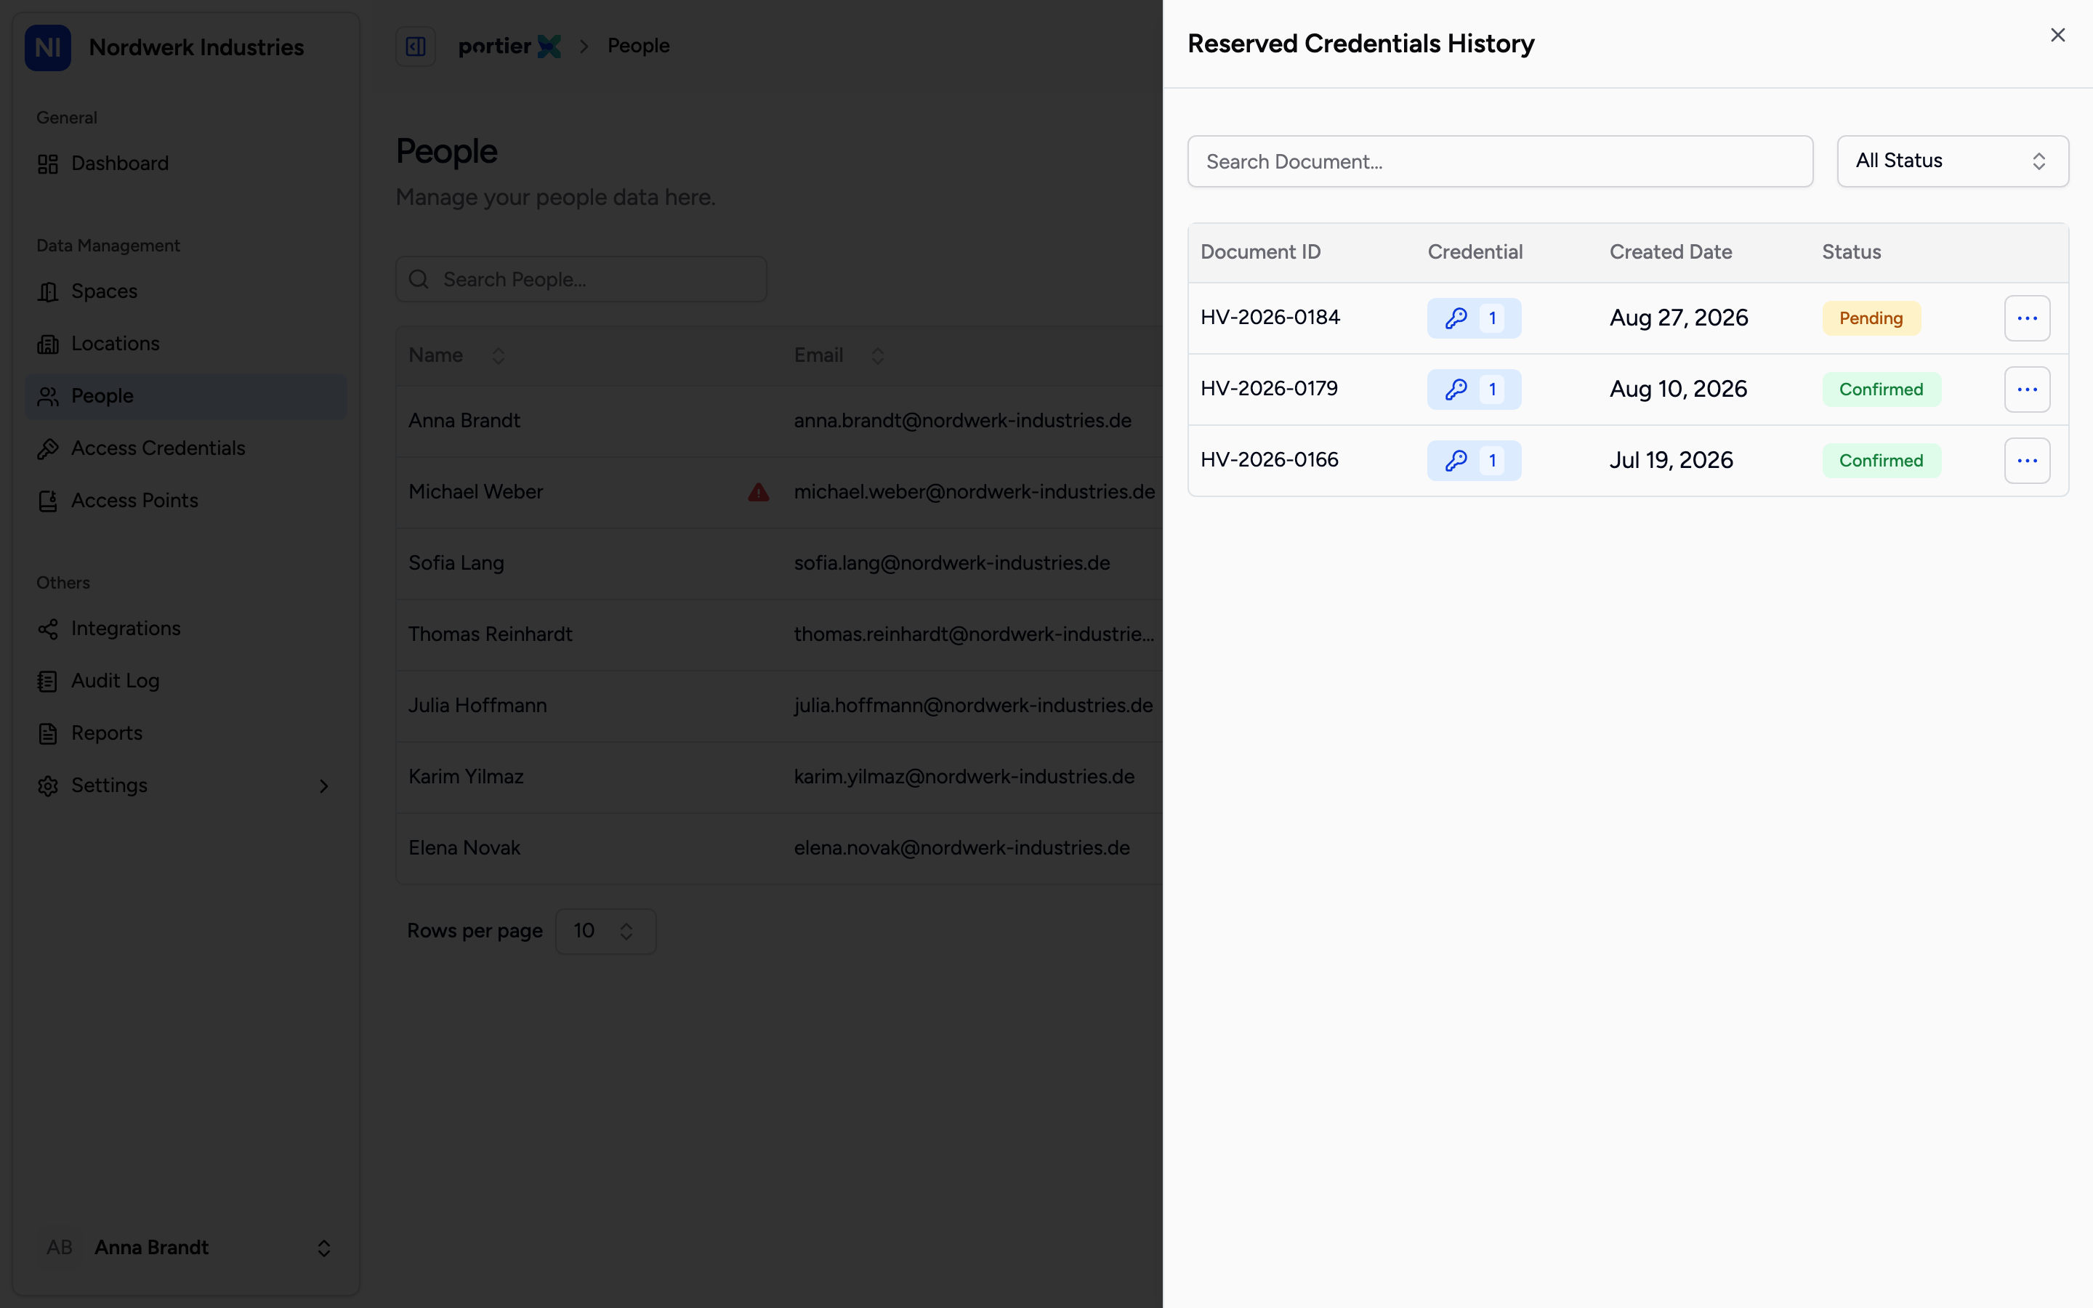Screen dimensions: 2093x1308
Task: Select the Sofia Lang row name
Action: pos(456,563)
